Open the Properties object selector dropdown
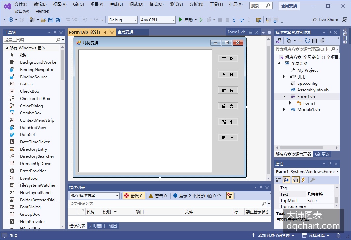Viewport: 351px width, 240px height. coord(337,172)
